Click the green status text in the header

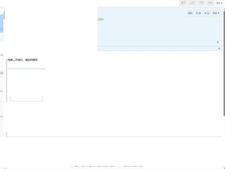100,19
